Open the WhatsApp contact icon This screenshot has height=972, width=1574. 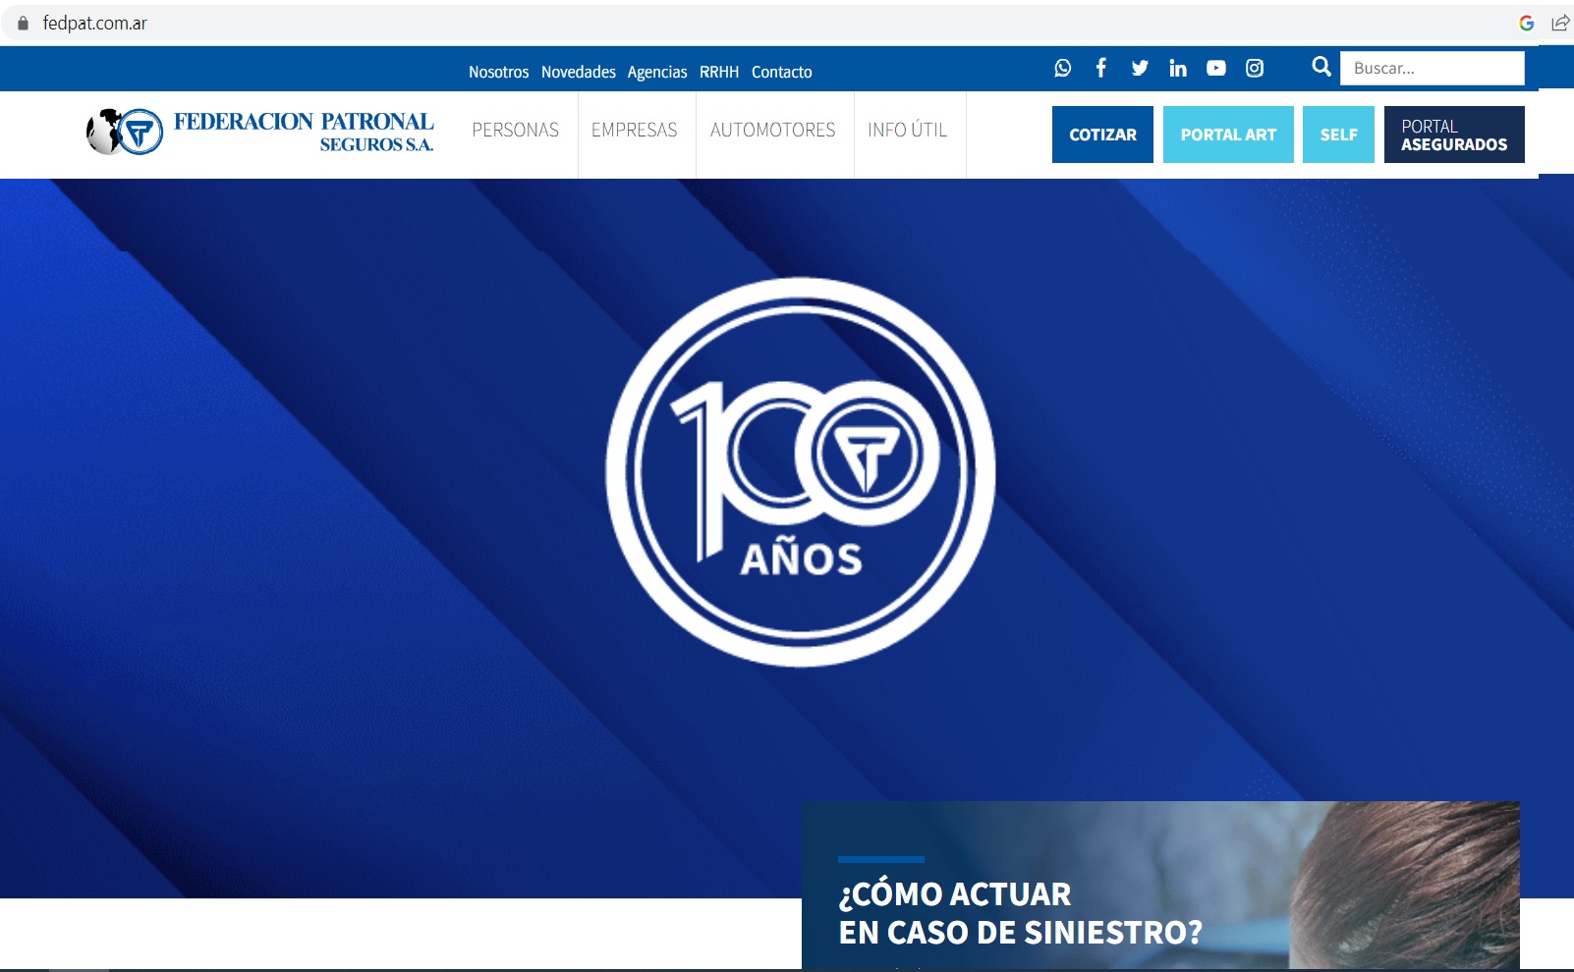[1062, 68]
